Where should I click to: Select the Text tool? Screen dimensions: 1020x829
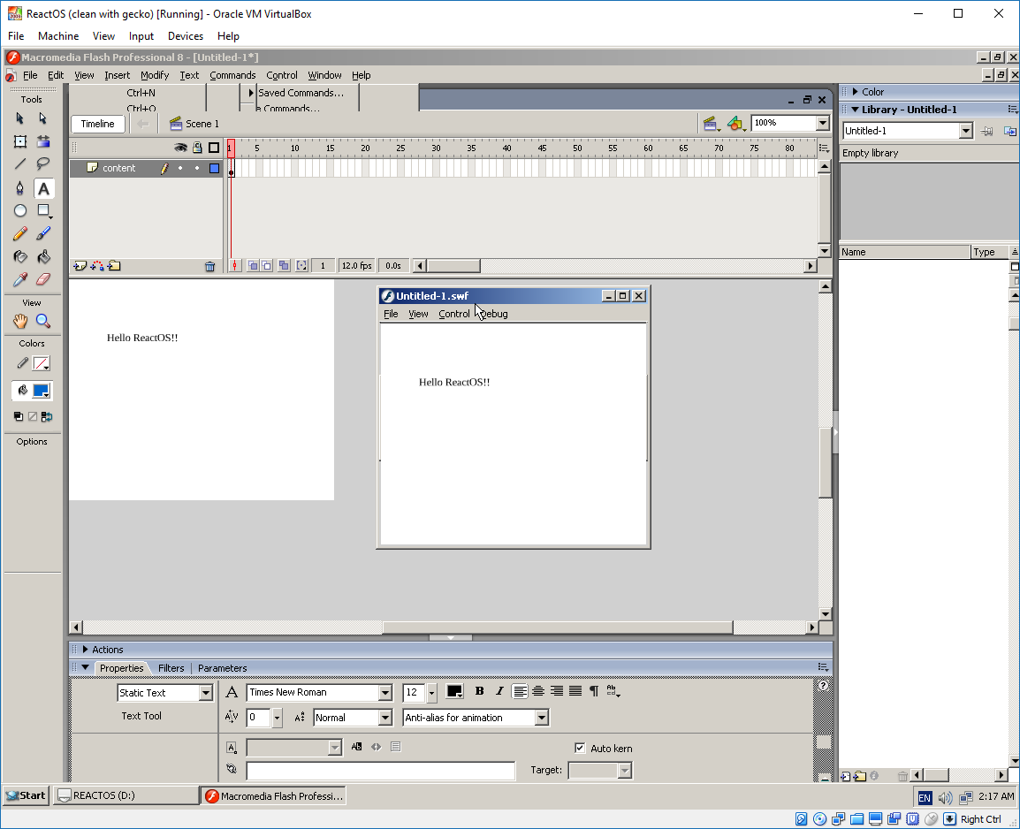[x=43, y=188]
